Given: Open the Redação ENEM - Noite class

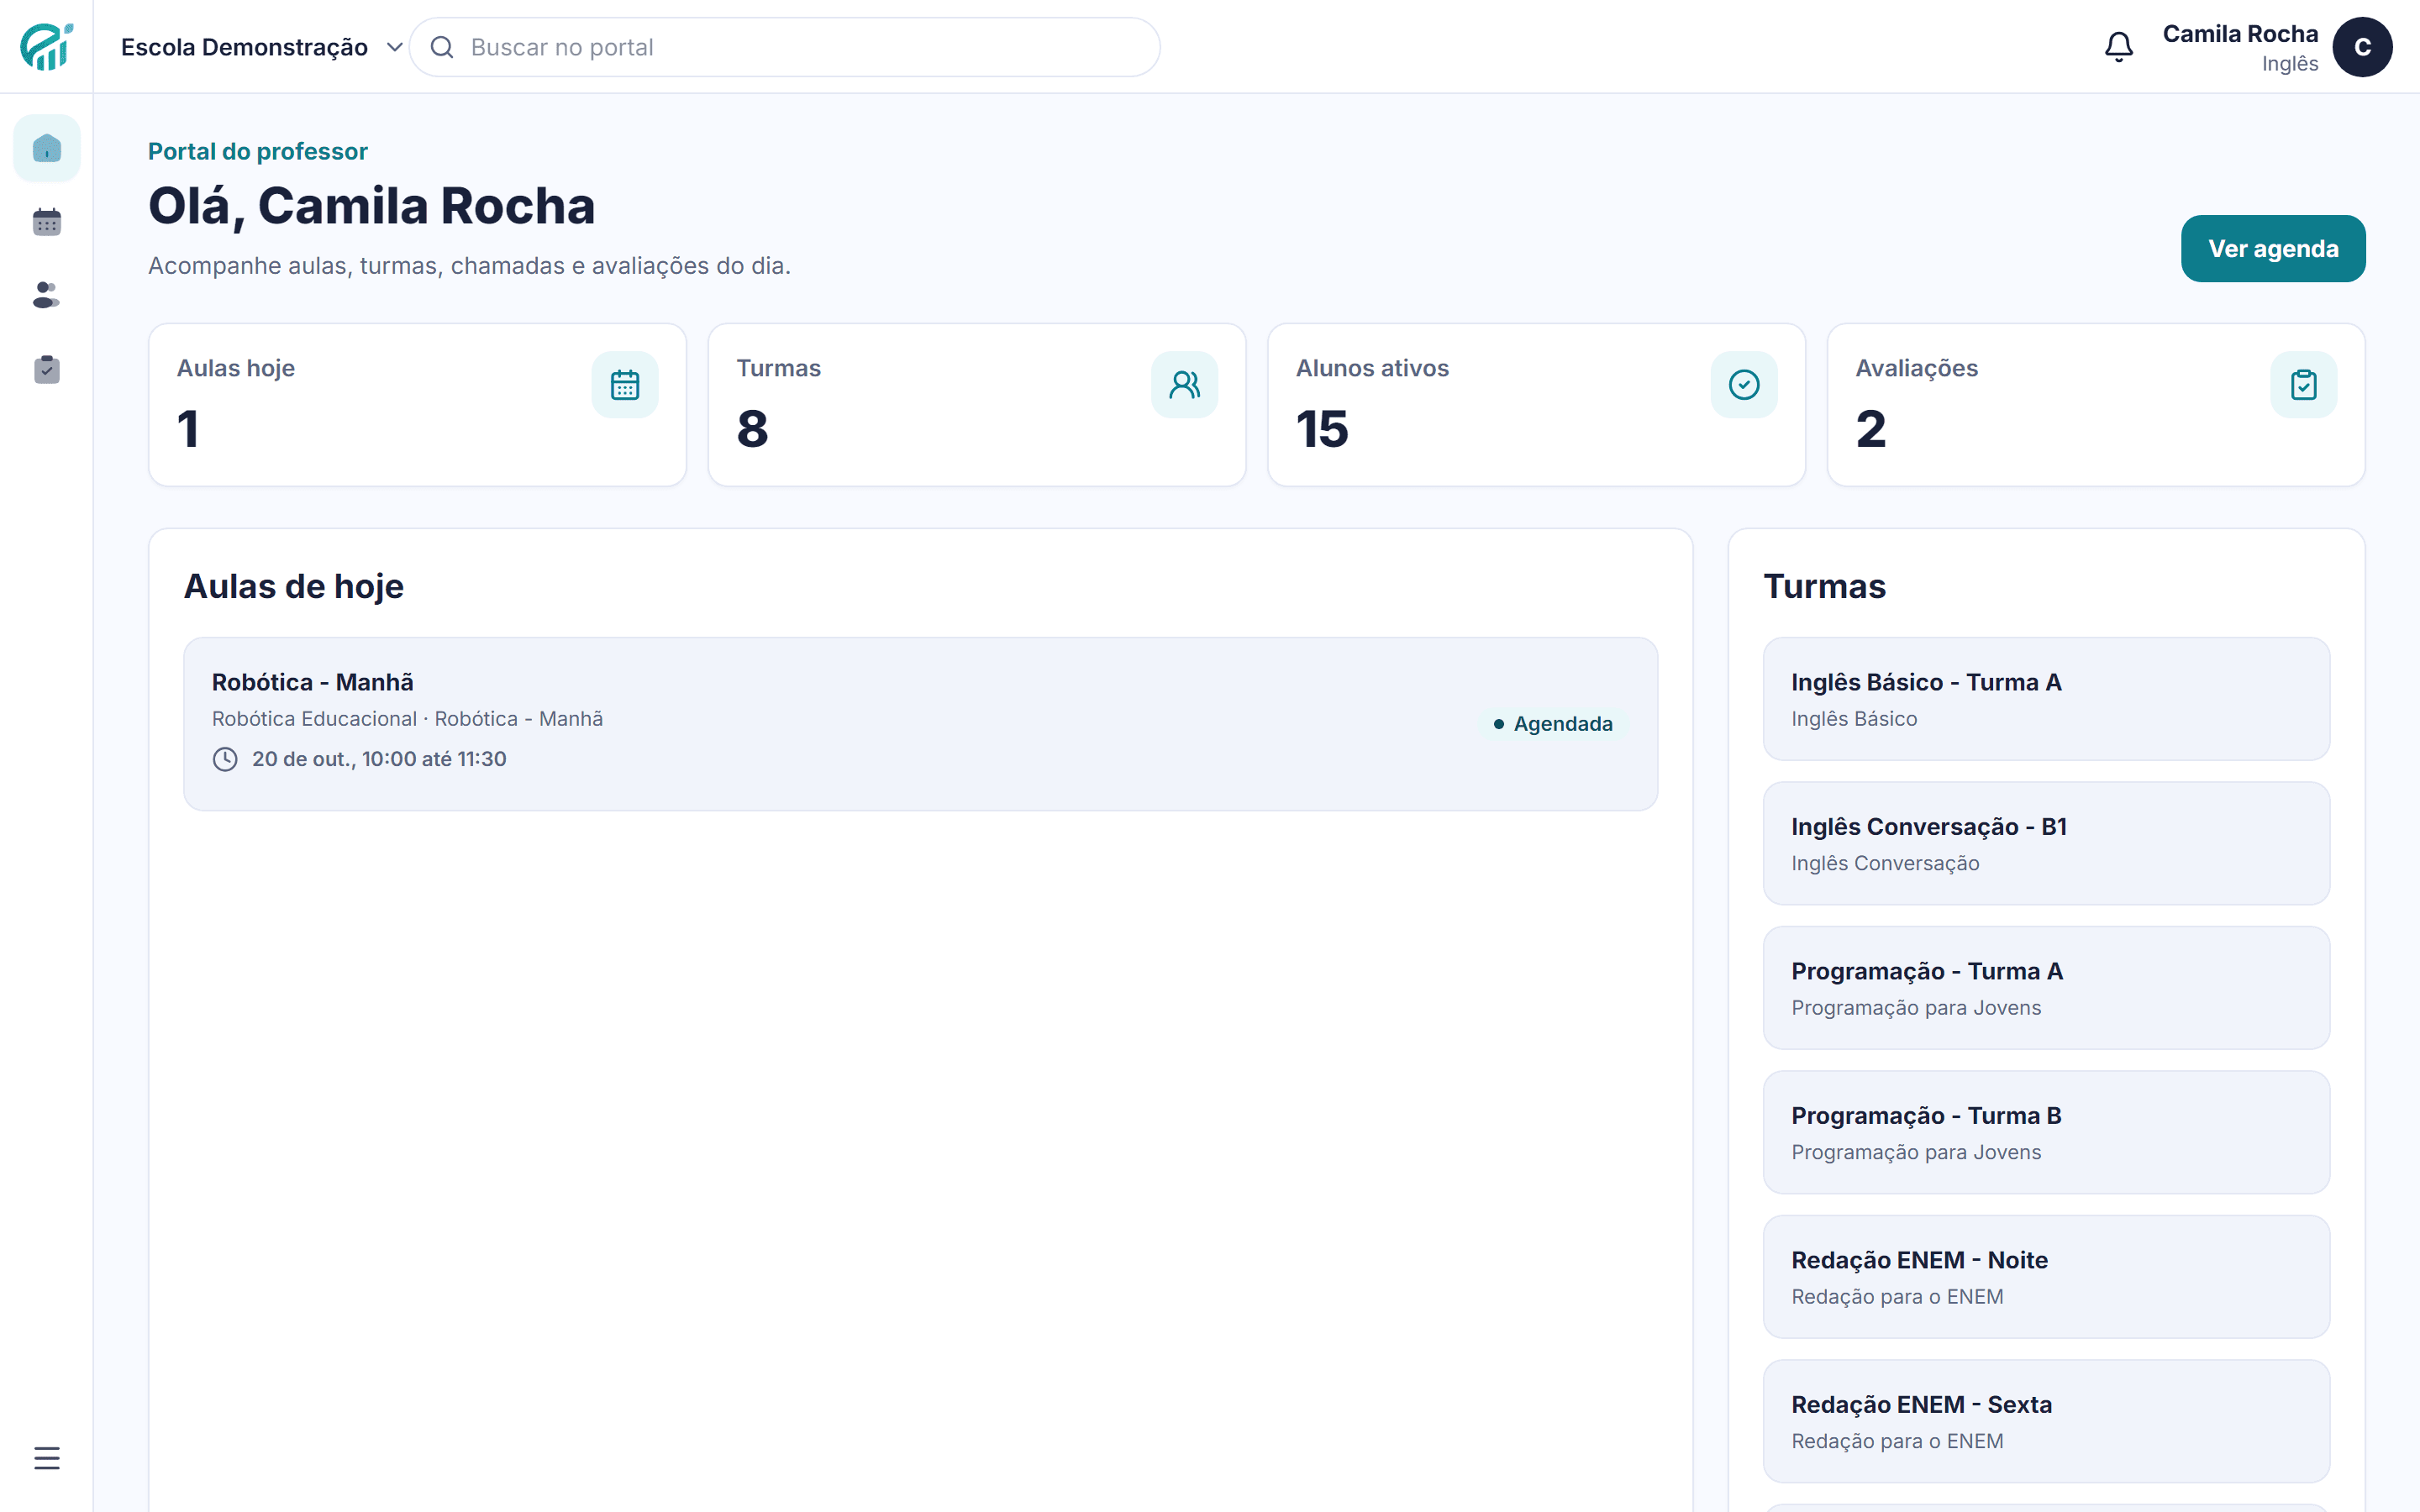Looking at the screenshot, I should click(x=2046, y=1277).
